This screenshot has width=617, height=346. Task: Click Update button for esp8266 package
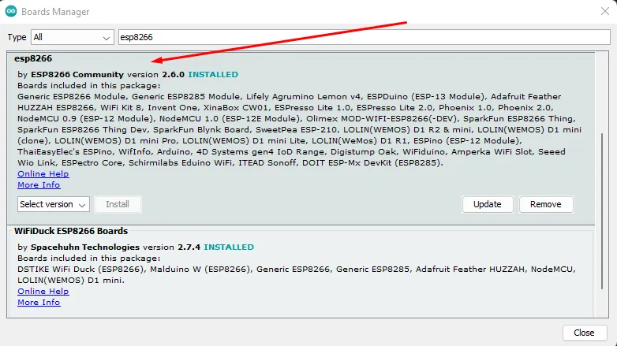tap(488, 204)
